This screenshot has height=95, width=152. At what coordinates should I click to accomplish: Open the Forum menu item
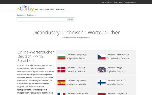[116, 2]
